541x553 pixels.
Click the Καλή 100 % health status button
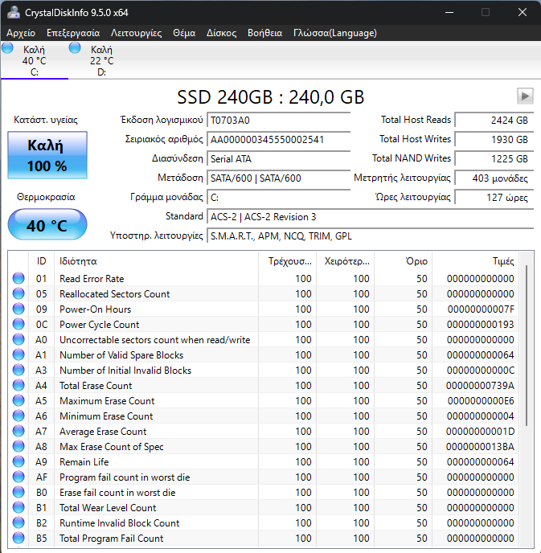click(x=47, y=155)
